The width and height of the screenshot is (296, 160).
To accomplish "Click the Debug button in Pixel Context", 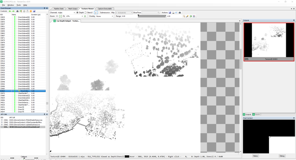I will coord(282,156).
